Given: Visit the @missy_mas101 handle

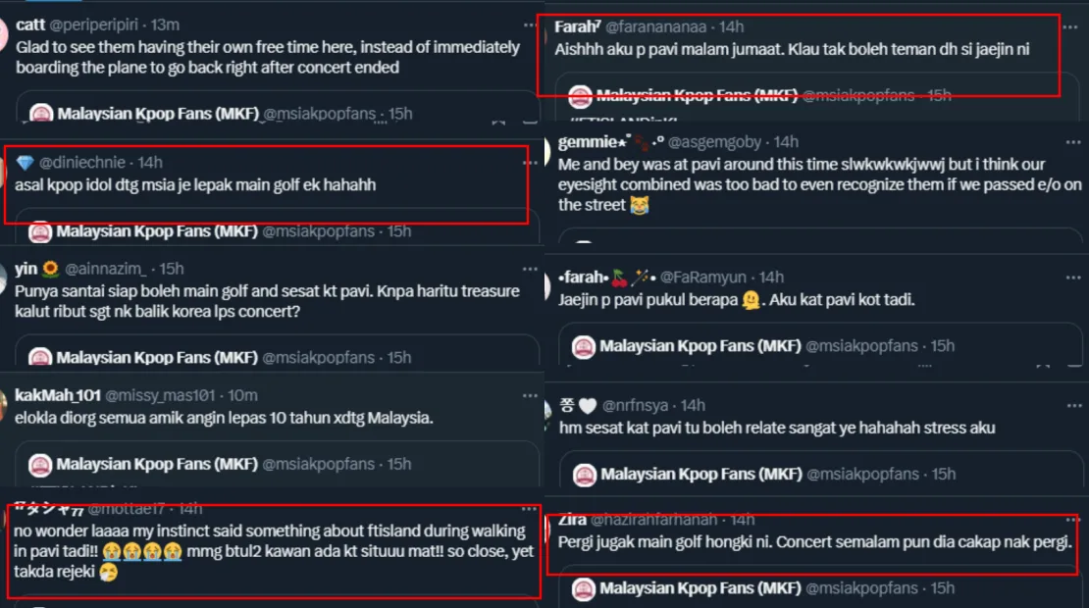Looking at the screenshot, I should pyautogui.click(x=158, y=395).
